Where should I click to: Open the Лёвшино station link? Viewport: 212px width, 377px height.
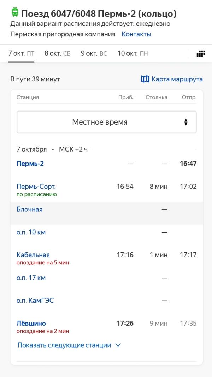coord(31,323)
